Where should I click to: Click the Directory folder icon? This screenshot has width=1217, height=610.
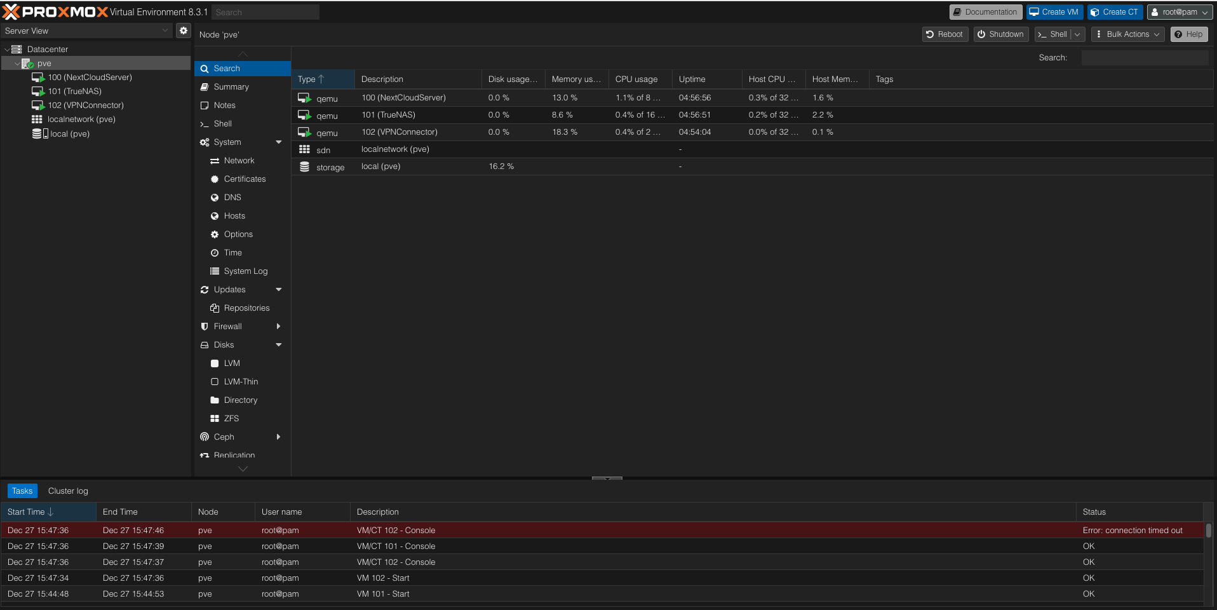click(x=215, y=400)
